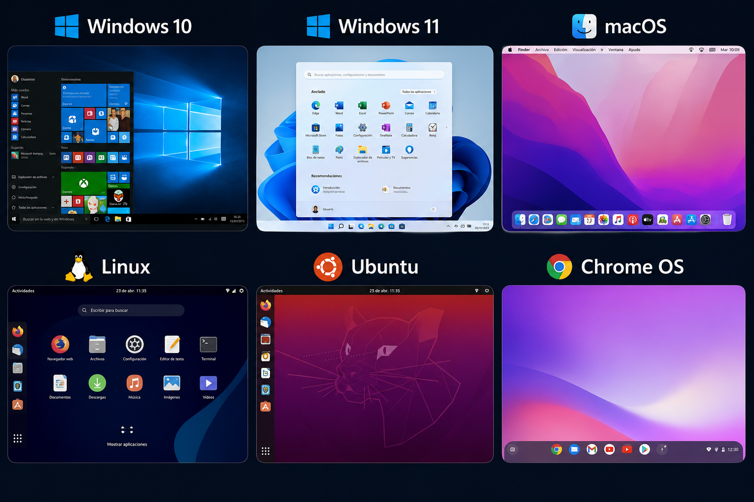Open Introducción recommendation in Windows 11
The image size is (754, 502).
[x=328, y=189]
